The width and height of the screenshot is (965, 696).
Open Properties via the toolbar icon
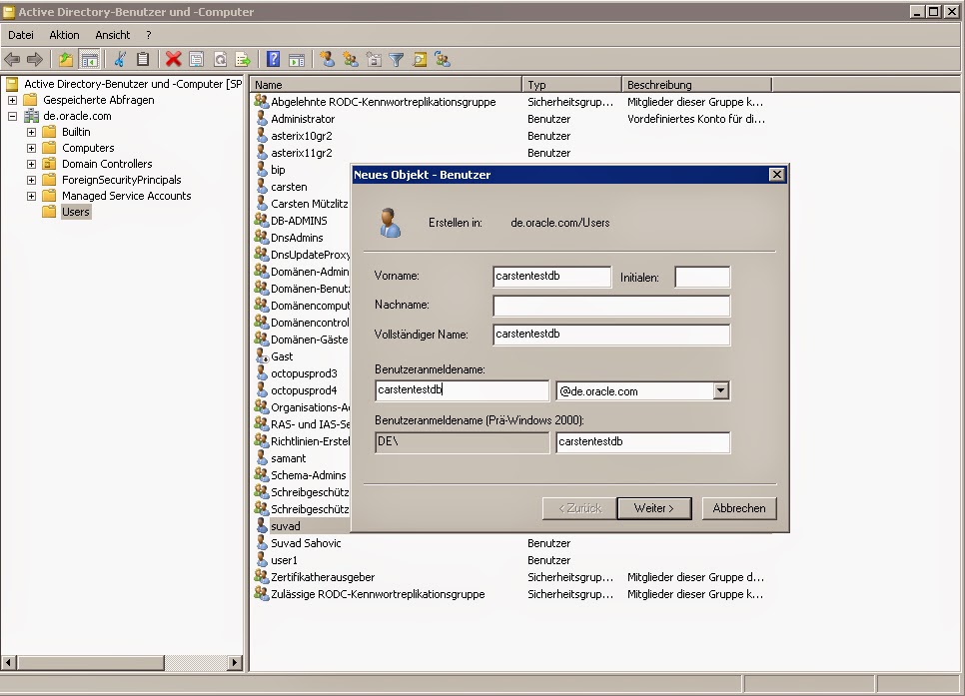(x=197, y=60)
